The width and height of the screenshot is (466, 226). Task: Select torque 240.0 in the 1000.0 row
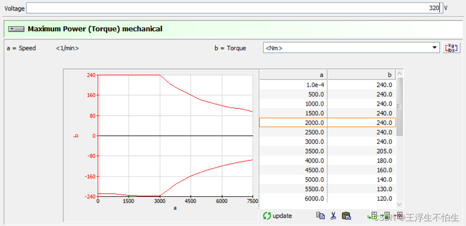(x=362, y=104)
